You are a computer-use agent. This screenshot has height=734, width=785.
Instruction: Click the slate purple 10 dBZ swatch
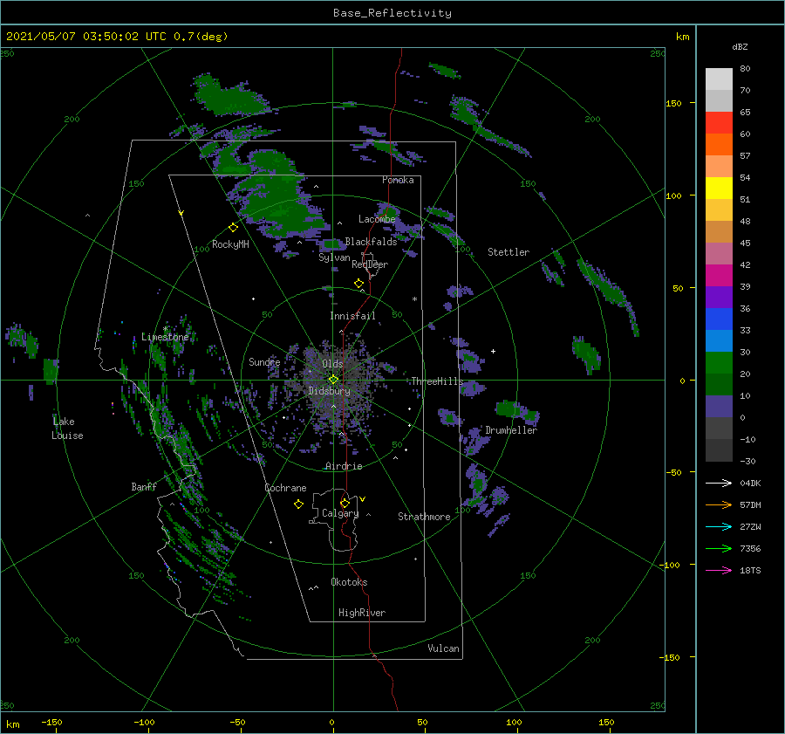point(719,406)
